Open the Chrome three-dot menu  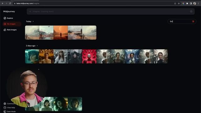click(x=198, y=3)
